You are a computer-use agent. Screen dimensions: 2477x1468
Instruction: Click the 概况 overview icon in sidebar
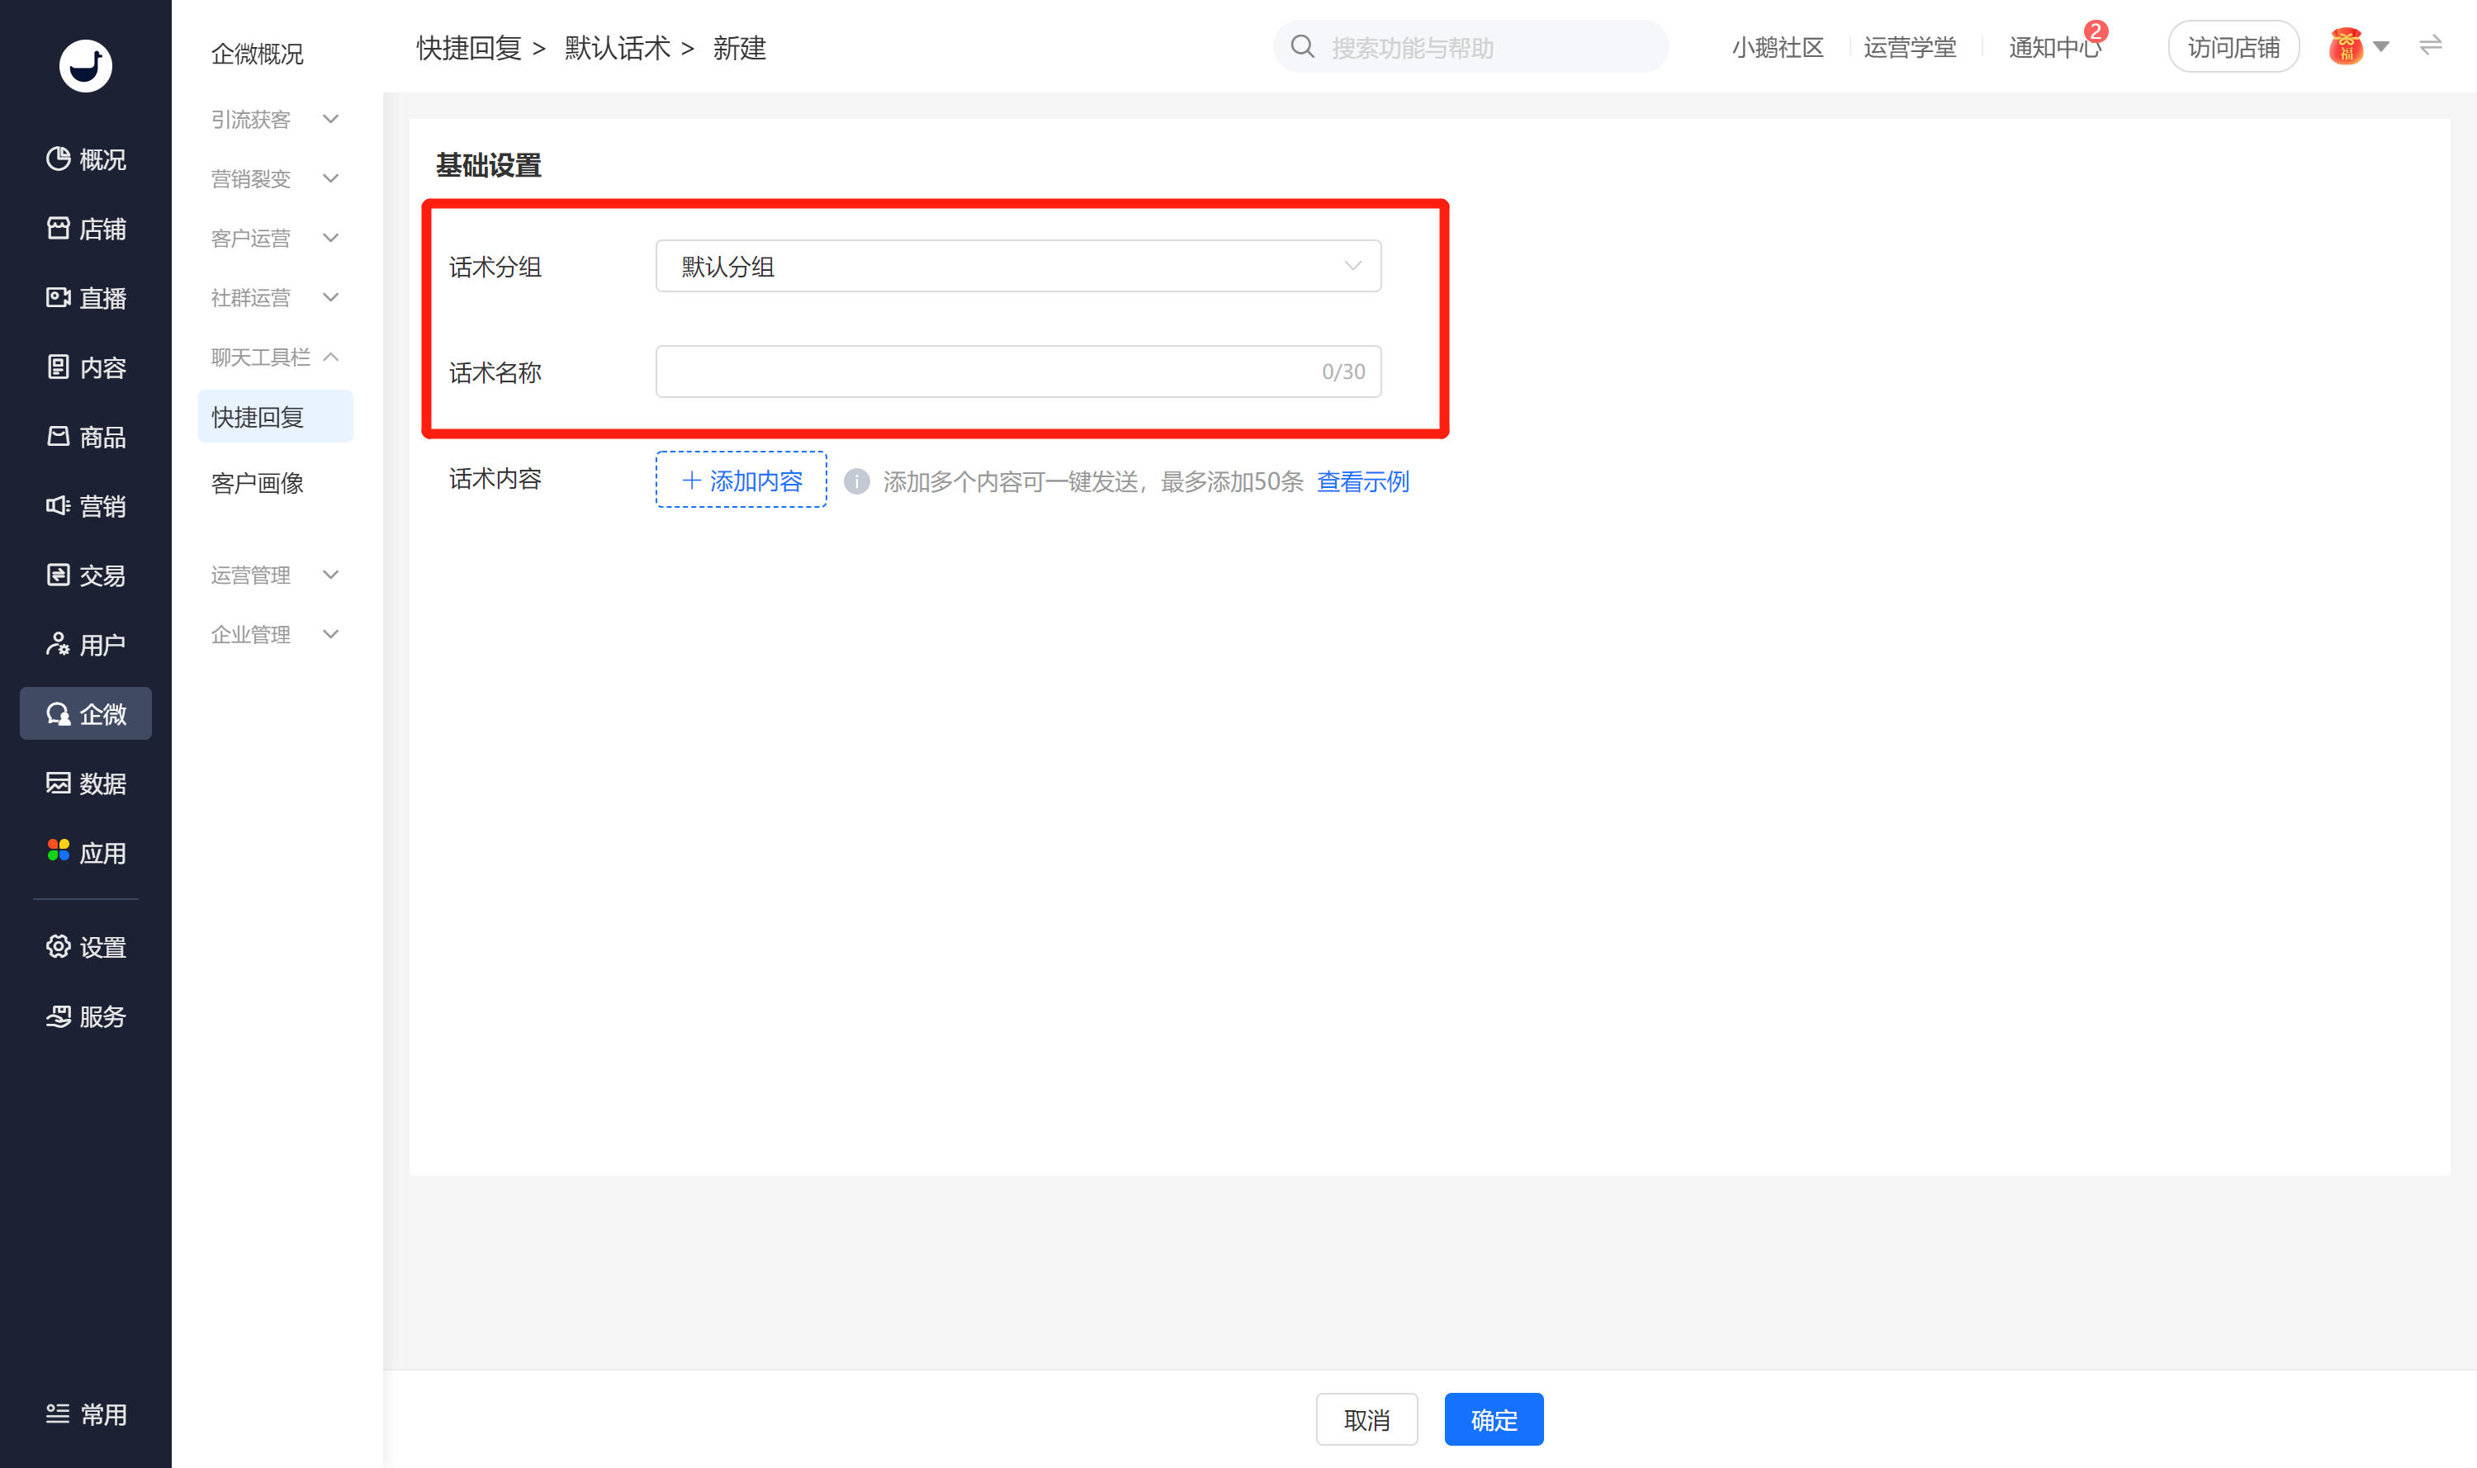(59, 159)
